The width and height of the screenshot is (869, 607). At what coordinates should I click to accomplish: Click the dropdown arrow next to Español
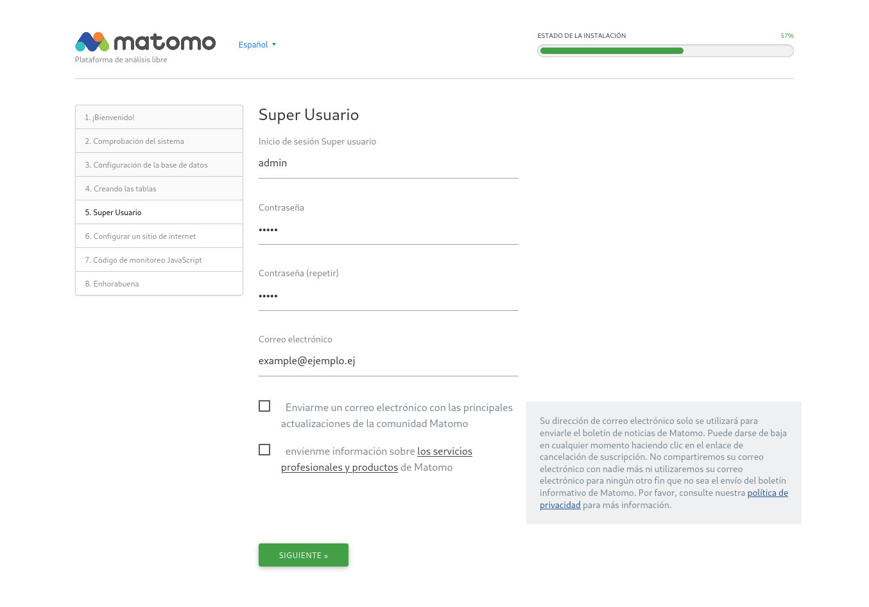pyautogui.click(x=274, y=44)
